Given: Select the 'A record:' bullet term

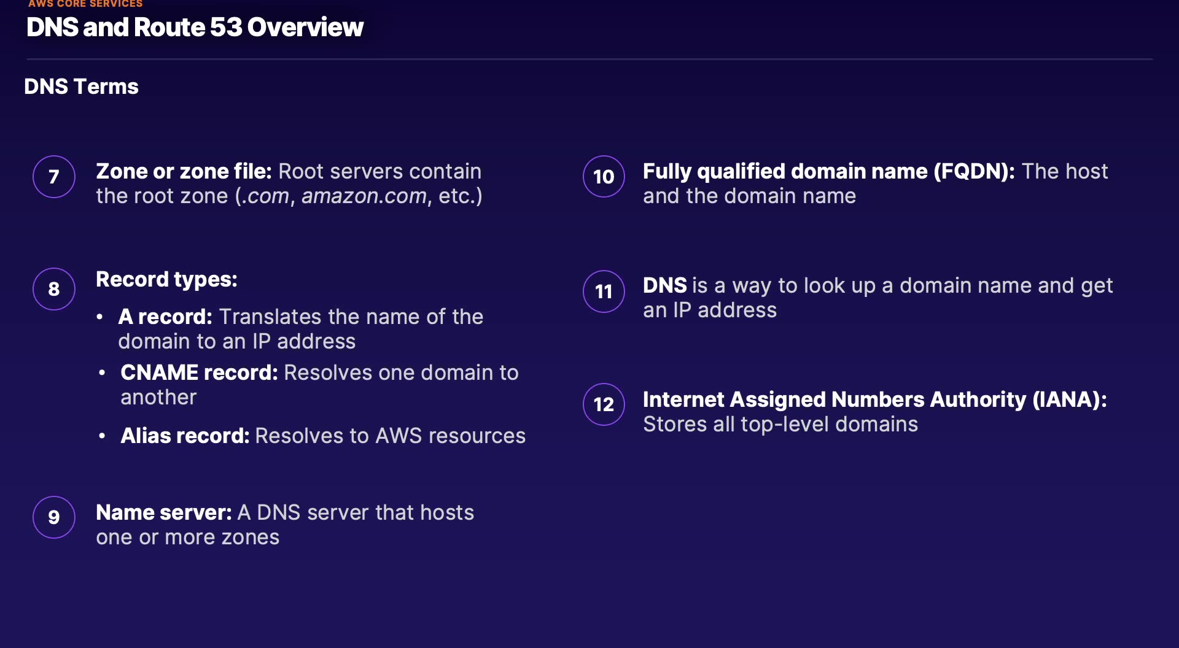Looking at the screenshot, I should tap(165, 317).
